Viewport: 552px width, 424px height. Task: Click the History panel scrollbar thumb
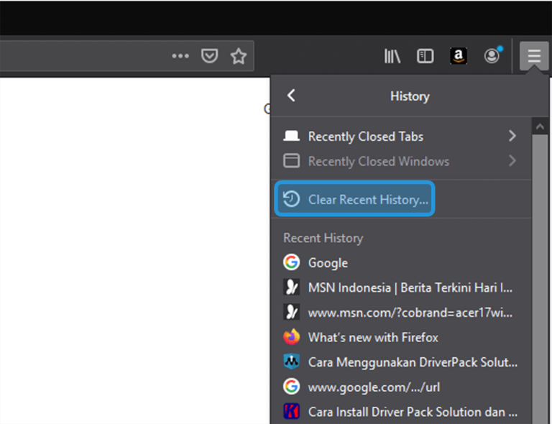click(x=540, y=280)
